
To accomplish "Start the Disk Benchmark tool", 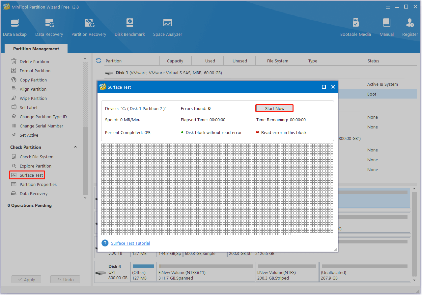I will pos(130,27).
